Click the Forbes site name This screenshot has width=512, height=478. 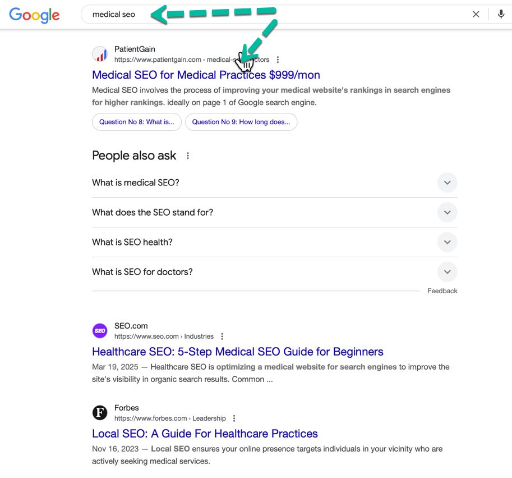(126, 408)
